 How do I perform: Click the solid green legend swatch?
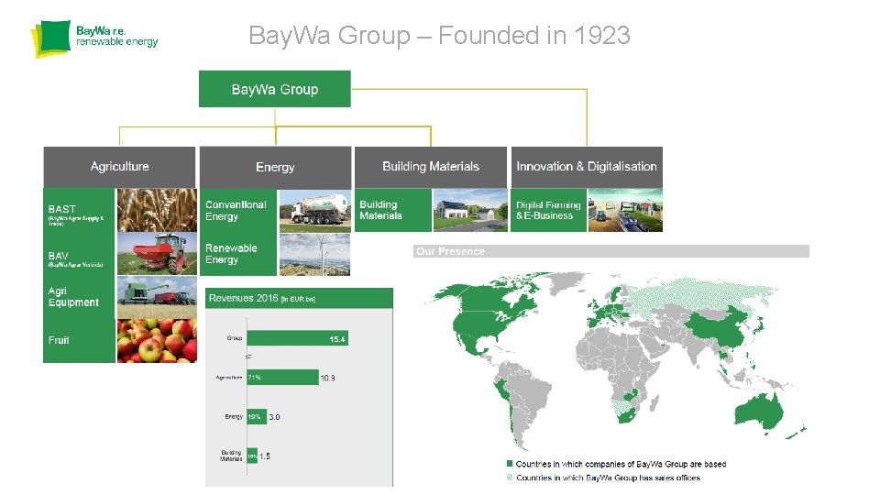pos(510,464)
